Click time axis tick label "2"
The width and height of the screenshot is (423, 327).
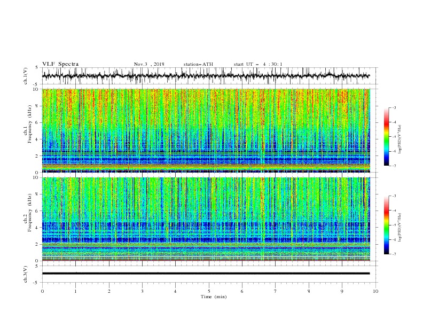[109, 291]
